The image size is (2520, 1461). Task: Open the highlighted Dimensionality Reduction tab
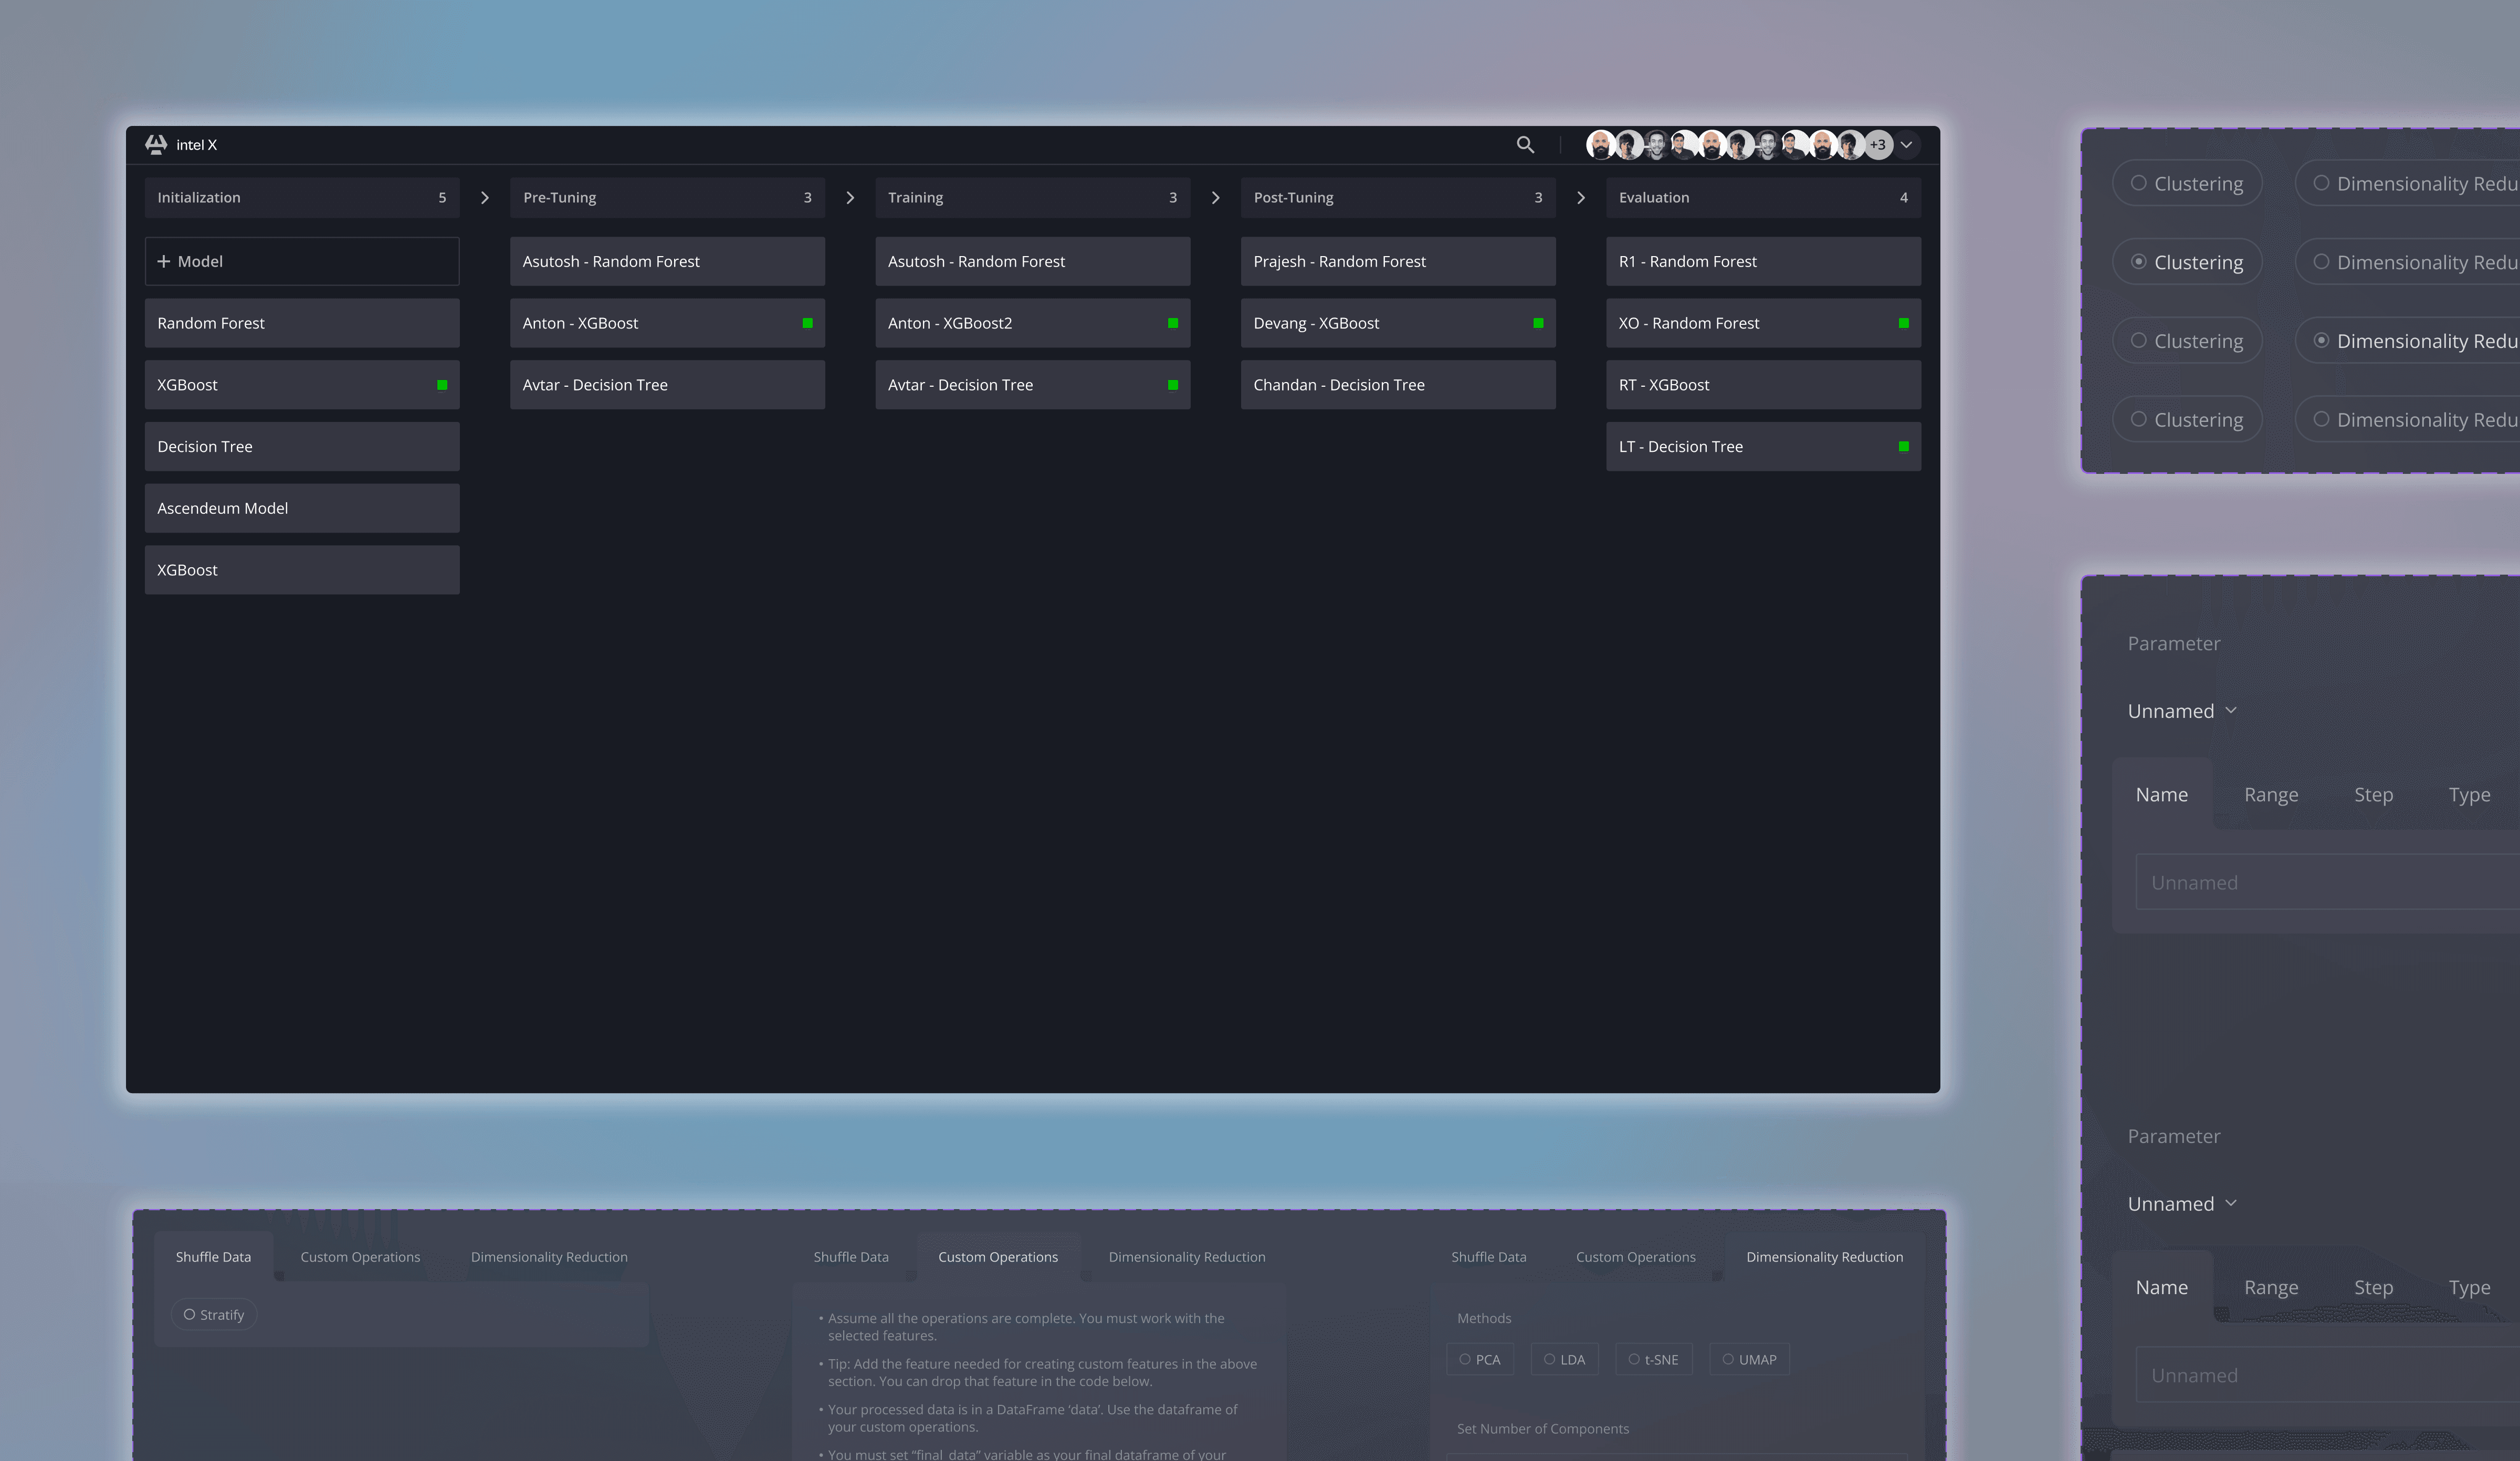click(1824, 1257)
